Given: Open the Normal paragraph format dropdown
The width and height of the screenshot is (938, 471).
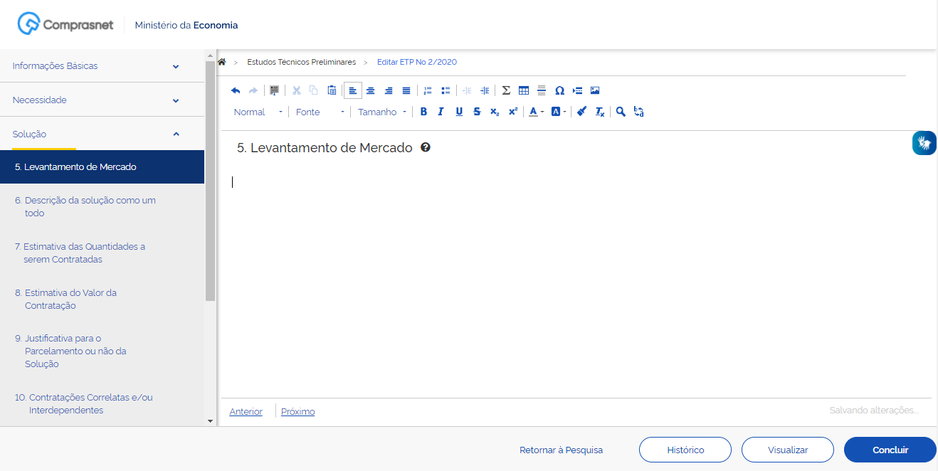Looking at the screenshot, I should click(x=258, y=112).
